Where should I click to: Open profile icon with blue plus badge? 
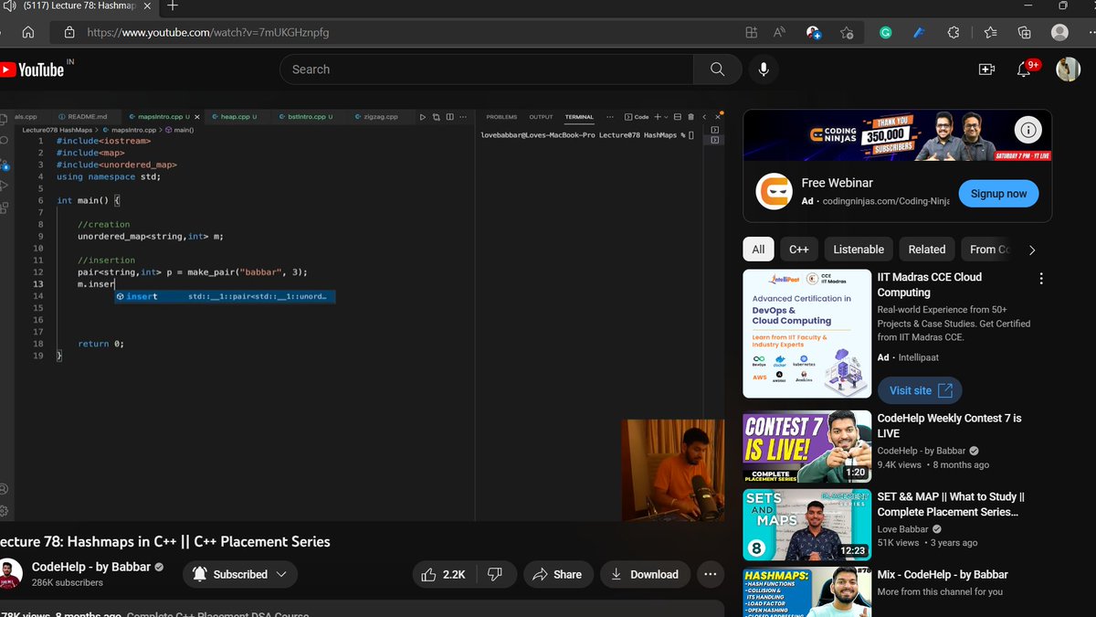[x=813, y=32]
